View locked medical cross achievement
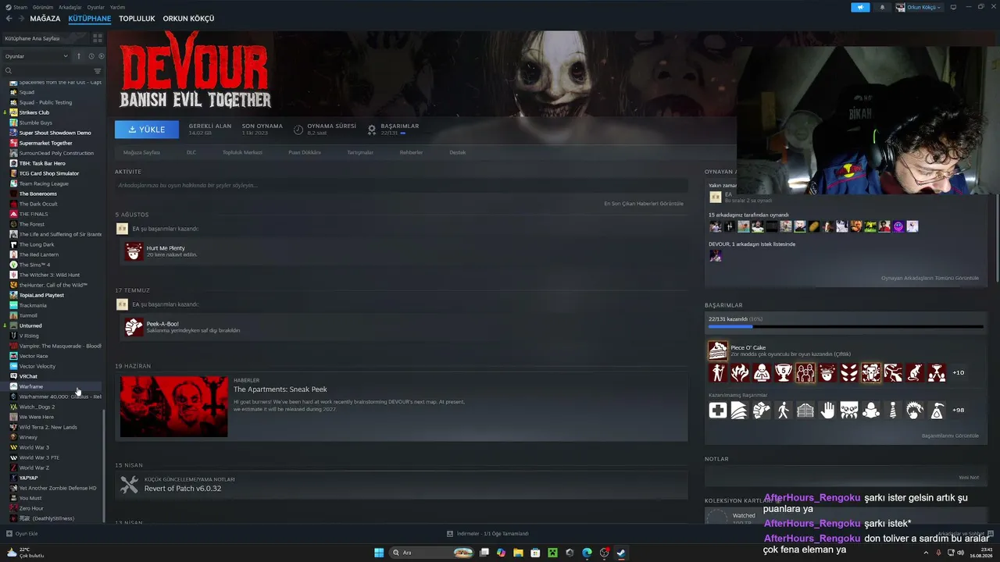Screen dimensions: 1000x562 pos(717,410)
